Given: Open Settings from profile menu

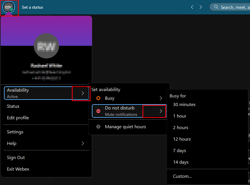Looking at the screenshot, I should coord(15,132).
